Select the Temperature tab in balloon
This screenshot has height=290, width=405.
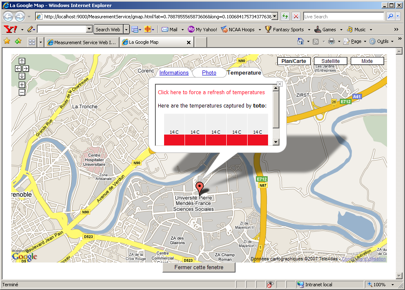(x=244, y=72)
